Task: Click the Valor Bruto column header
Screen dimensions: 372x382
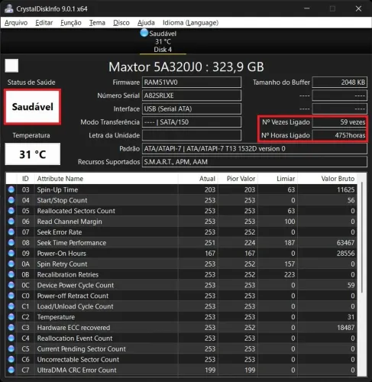Action: [328, 179]
